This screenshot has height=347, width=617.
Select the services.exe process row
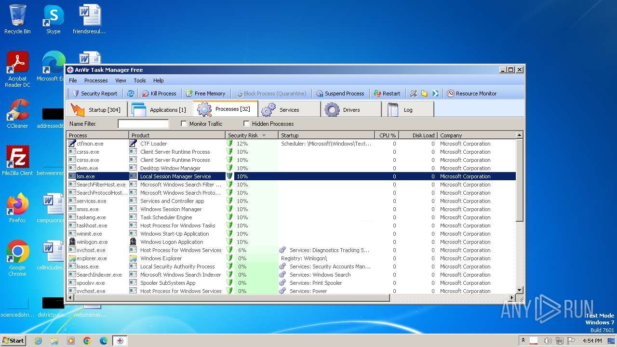click(291, 201)
